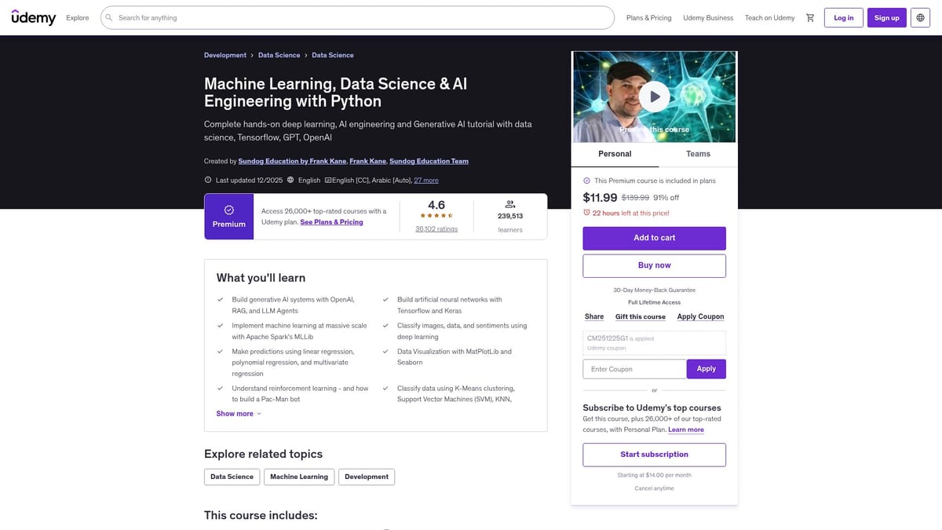Click Development in the breadcrumb
942x530 pixels.
point(225,55)
